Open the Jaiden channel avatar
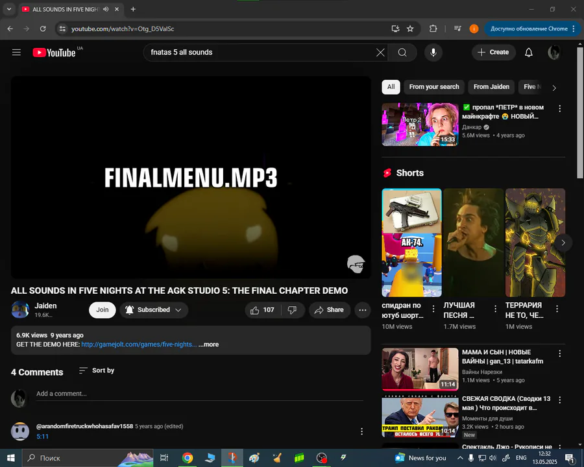 pyautogui.click(x=20, y=310)
